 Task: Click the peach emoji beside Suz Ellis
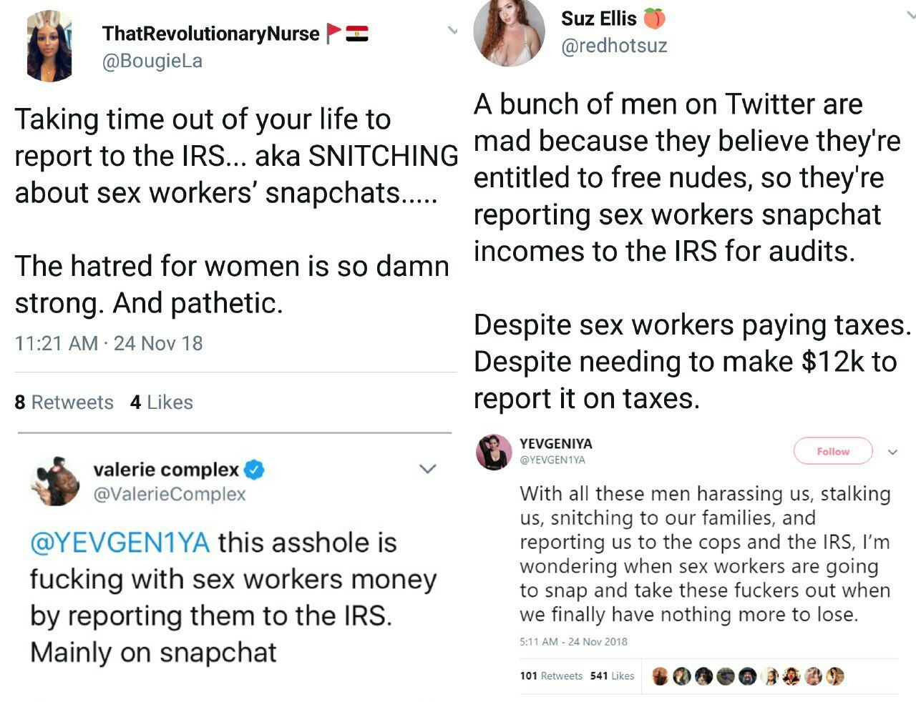coord(654,18)
